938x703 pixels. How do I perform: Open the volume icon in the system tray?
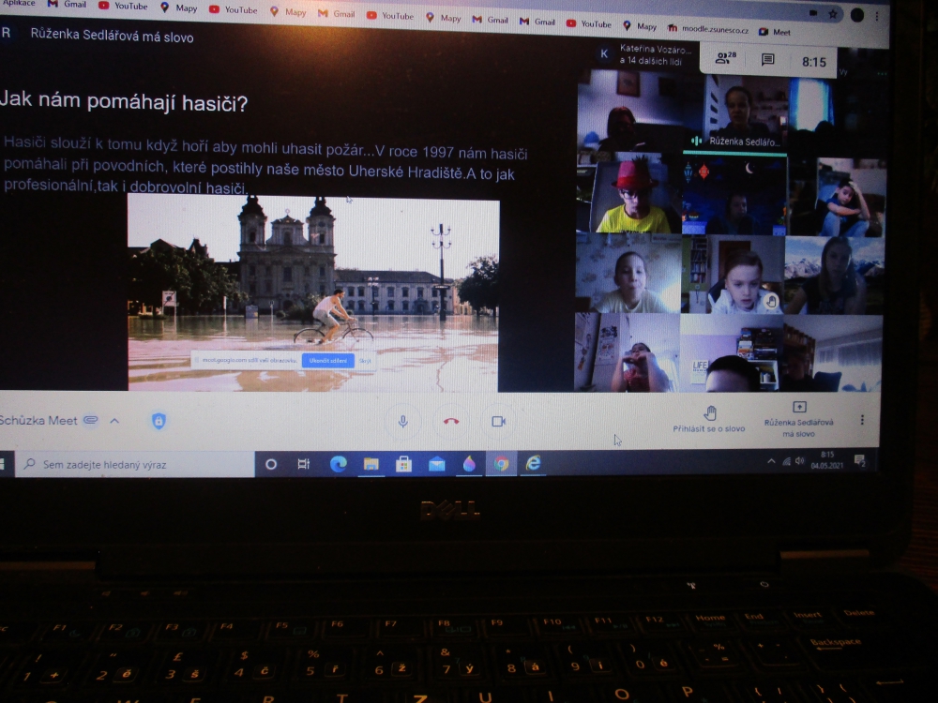click(x=800, y=461)
